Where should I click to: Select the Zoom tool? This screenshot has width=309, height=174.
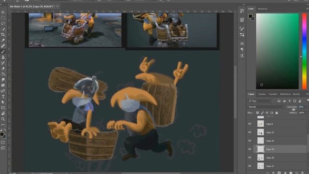[x=3, y=119]
